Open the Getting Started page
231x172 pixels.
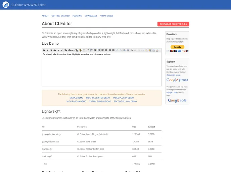pos(60,16)
